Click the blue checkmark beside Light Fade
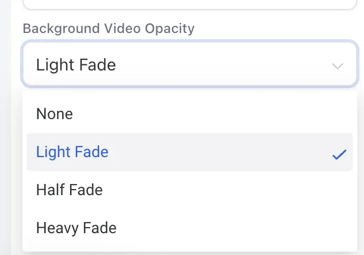This screenshot has height=255, width=364. (339, 155)
